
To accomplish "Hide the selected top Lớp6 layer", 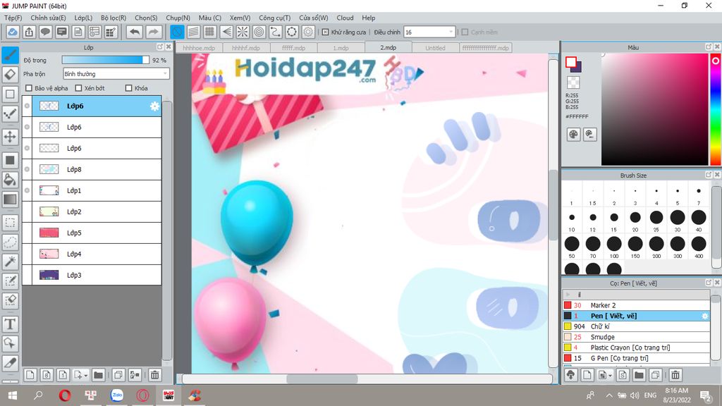I will [27, 106].
